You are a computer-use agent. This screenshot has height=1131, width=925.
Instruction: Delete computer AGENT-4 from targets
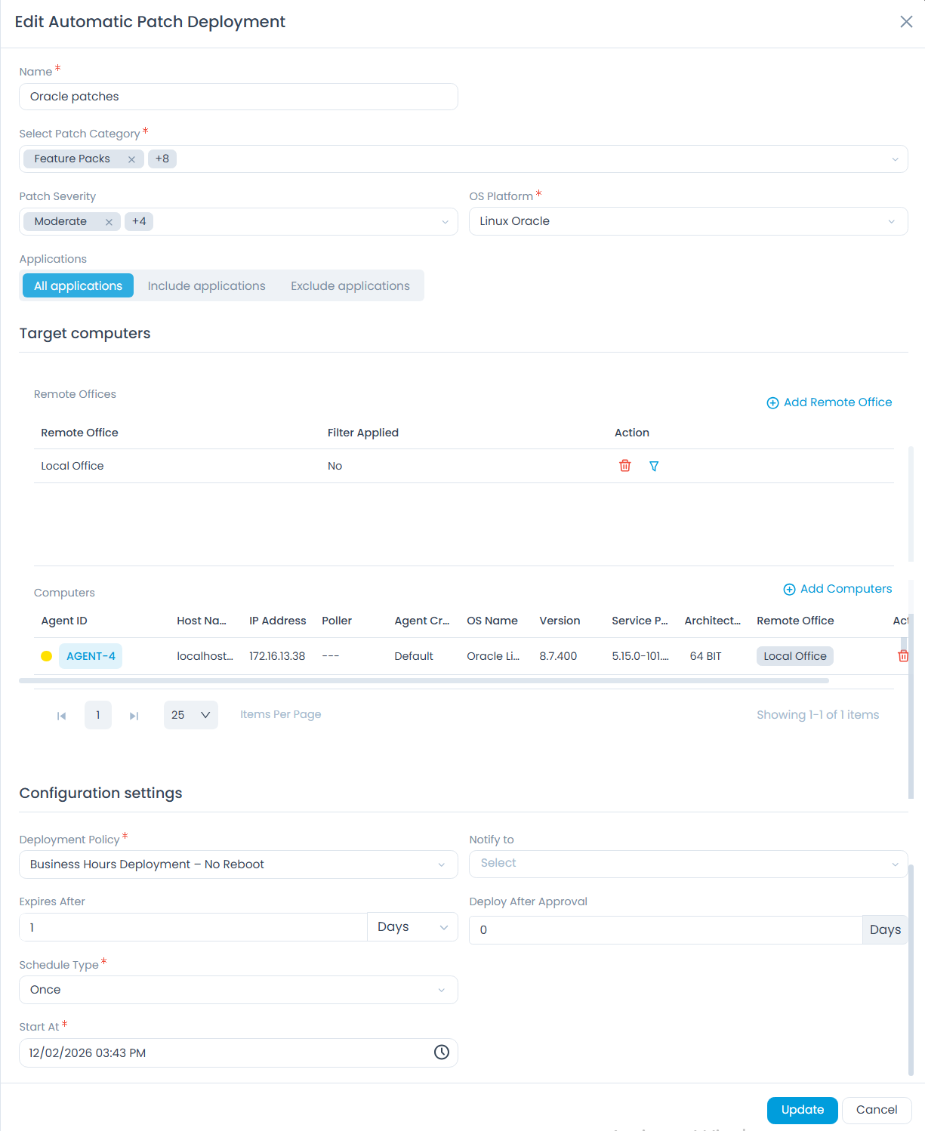tap(903, 655)
